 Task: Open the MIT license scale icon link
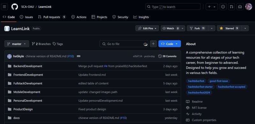click(188, 108)
